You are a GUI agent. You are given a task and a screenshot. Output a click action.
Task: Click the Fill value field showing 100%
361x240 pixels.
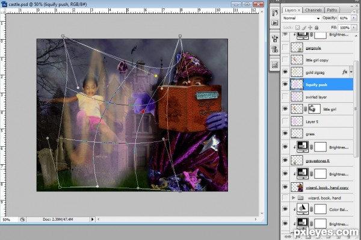click(x=344, y=28)
